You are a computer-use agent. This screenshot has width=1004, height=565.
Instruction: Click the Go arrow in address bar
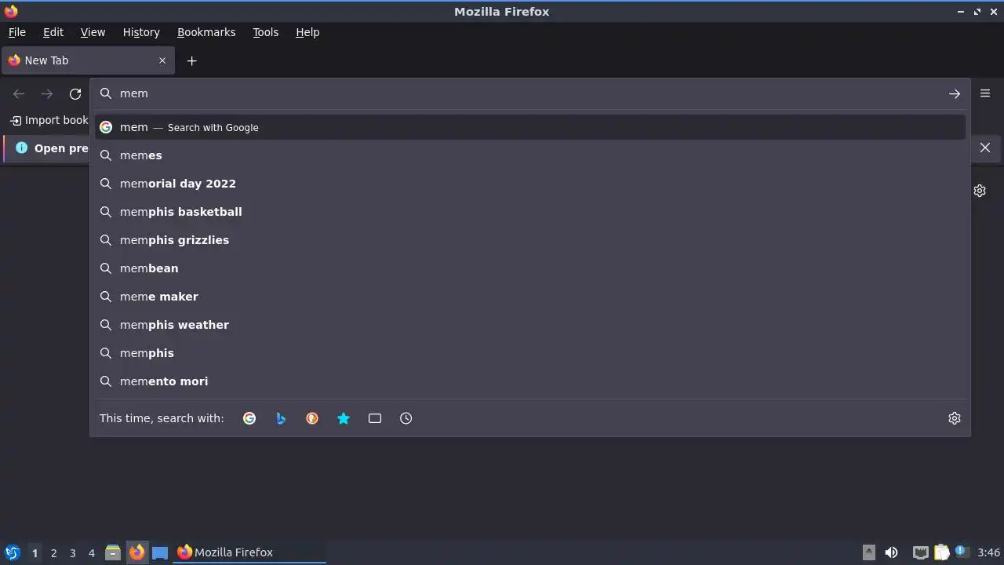pyautogui.click(x=955, y=93)
